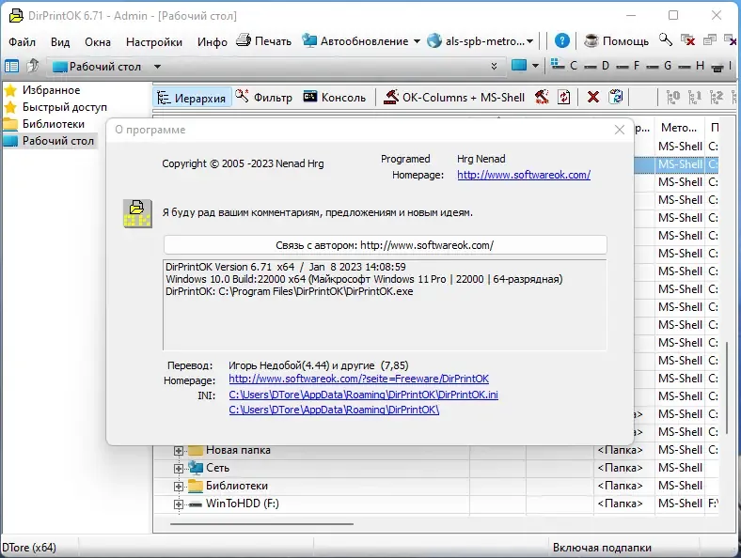This screenshot has height=558, width=741.
Task: Click OK-Columns + MS-Shell button
Action: 453,98
